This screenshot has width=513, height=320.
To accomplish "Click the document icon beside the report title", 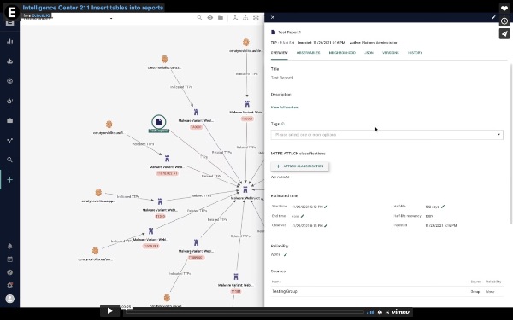I will click(x=274, y=32).
